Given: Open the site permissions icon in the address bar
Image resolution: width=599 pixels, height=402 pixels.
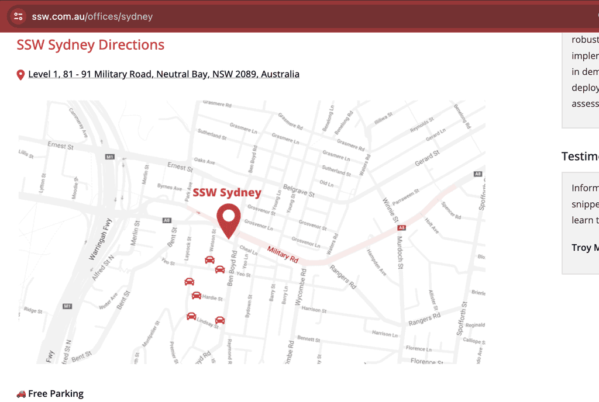Looking at the screenshot, I should [17, 16].
